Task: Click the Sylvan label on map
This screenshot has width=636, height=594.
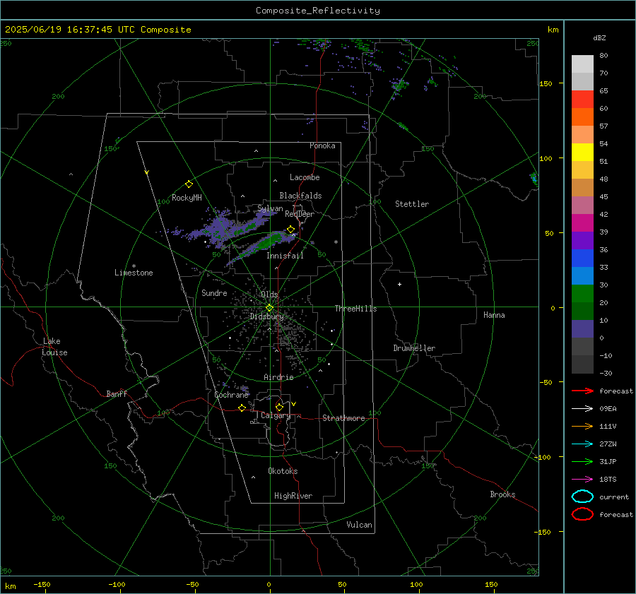Action: [x=270, y=208]
